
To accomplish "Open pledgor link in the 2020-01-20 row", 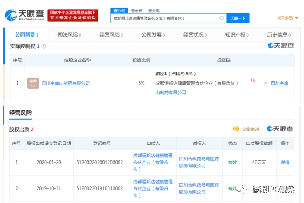I will click(x=153, y=162).
